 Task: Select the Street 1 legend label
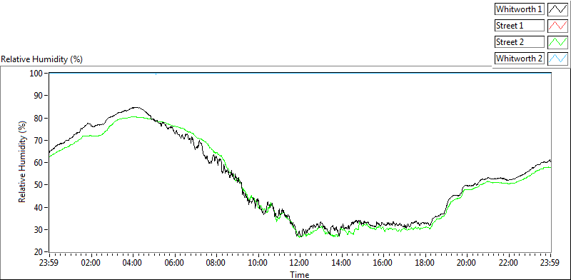(520, 26)
